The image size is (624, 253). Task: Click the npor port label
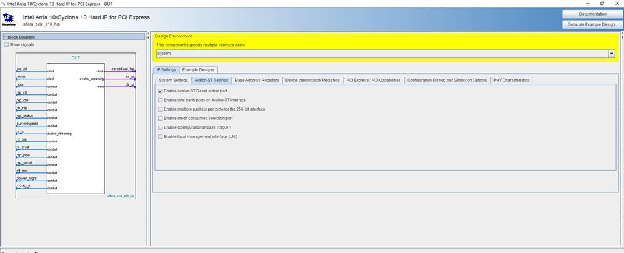(20, 85)
